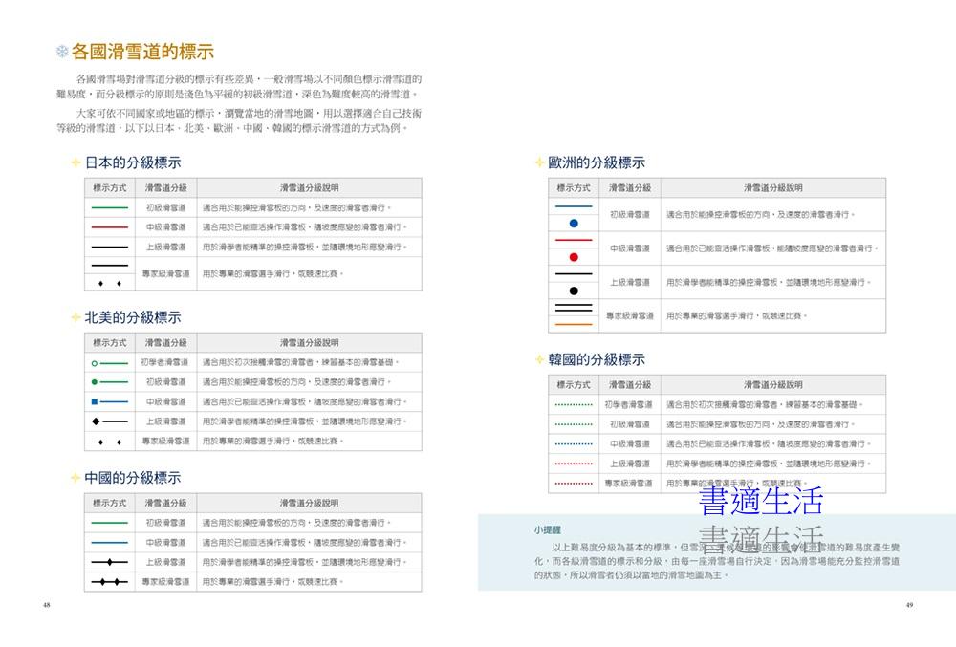Click page number 49
The image size is (956, 647).
[909, 605]
